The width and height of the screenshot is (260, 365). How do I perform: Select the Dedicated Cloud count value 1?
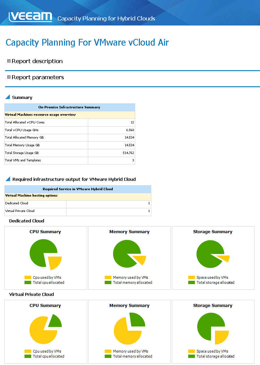pyautogui.click(x=149, y=203)
